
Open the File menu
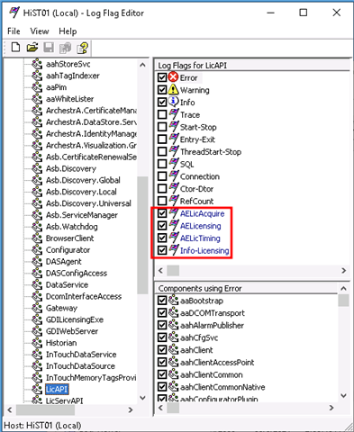point(14,31)
